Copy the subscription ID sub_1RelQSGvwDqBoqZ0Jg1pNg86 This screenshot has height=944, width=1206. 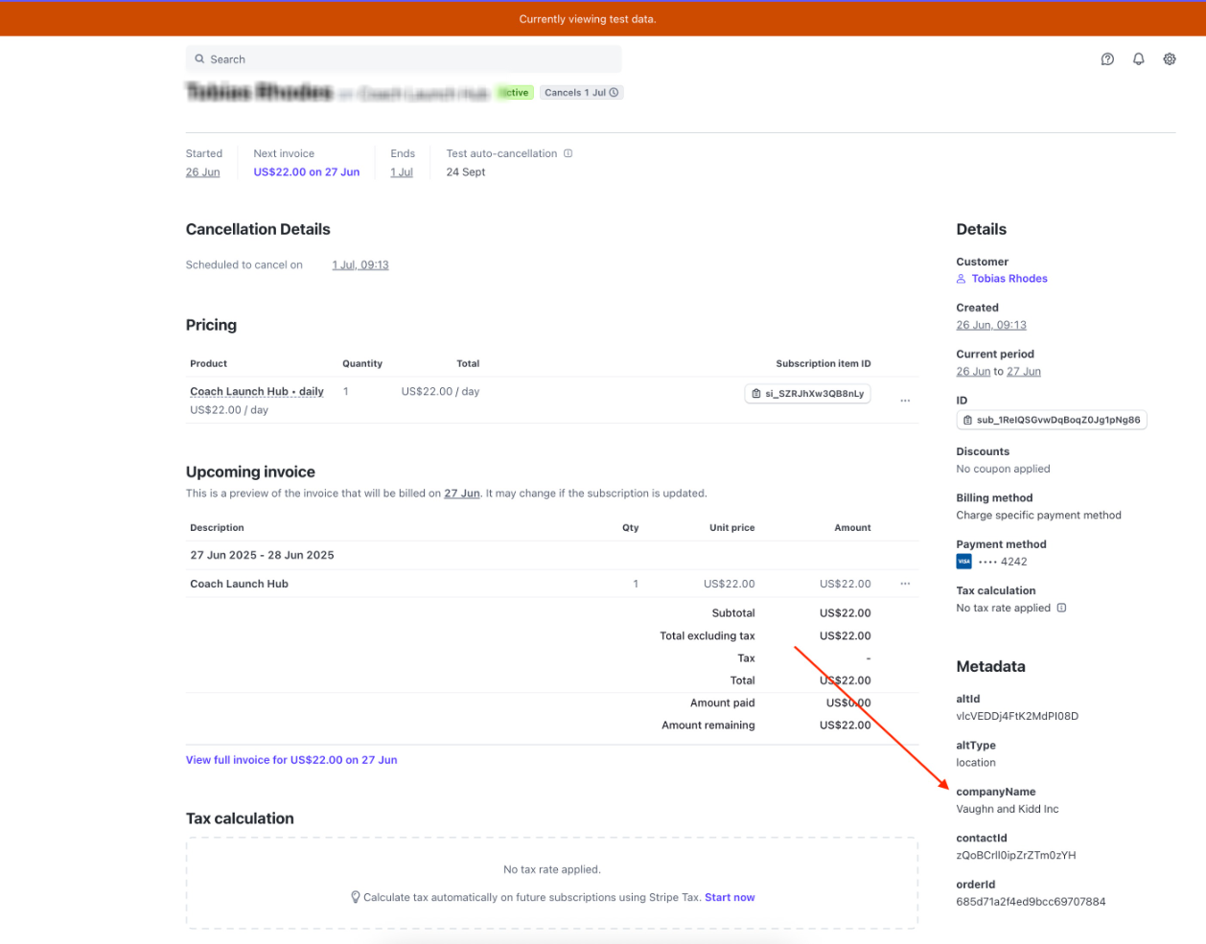coord(1052,420)
